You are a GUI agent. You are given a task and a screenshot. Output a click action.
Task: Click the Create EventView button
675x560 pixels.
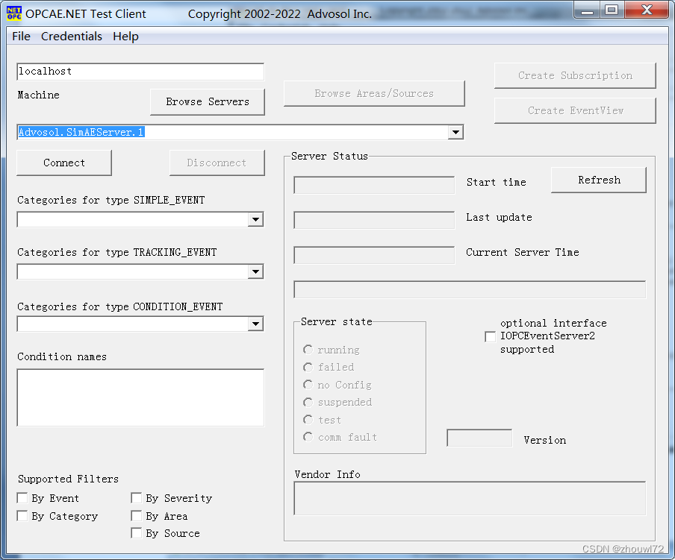point(575,110)
